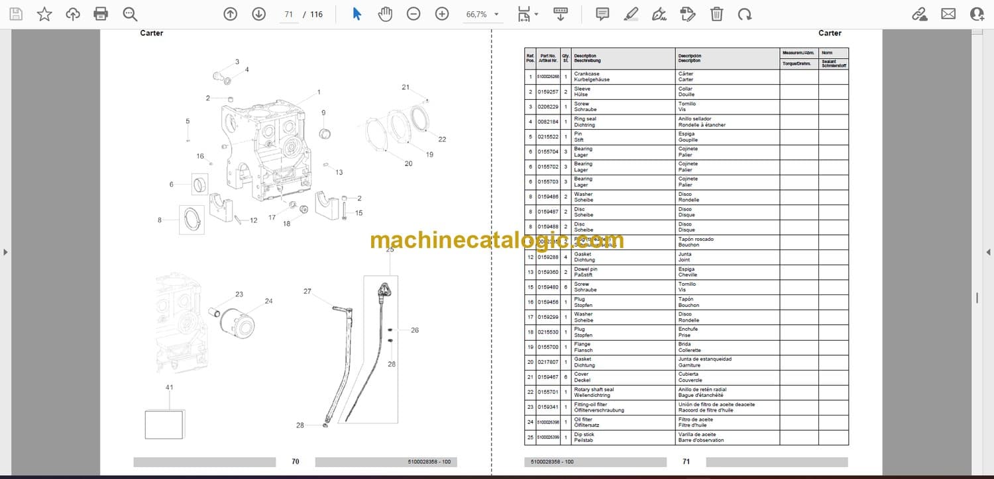Select part number '0215522'

coord(548,137)
